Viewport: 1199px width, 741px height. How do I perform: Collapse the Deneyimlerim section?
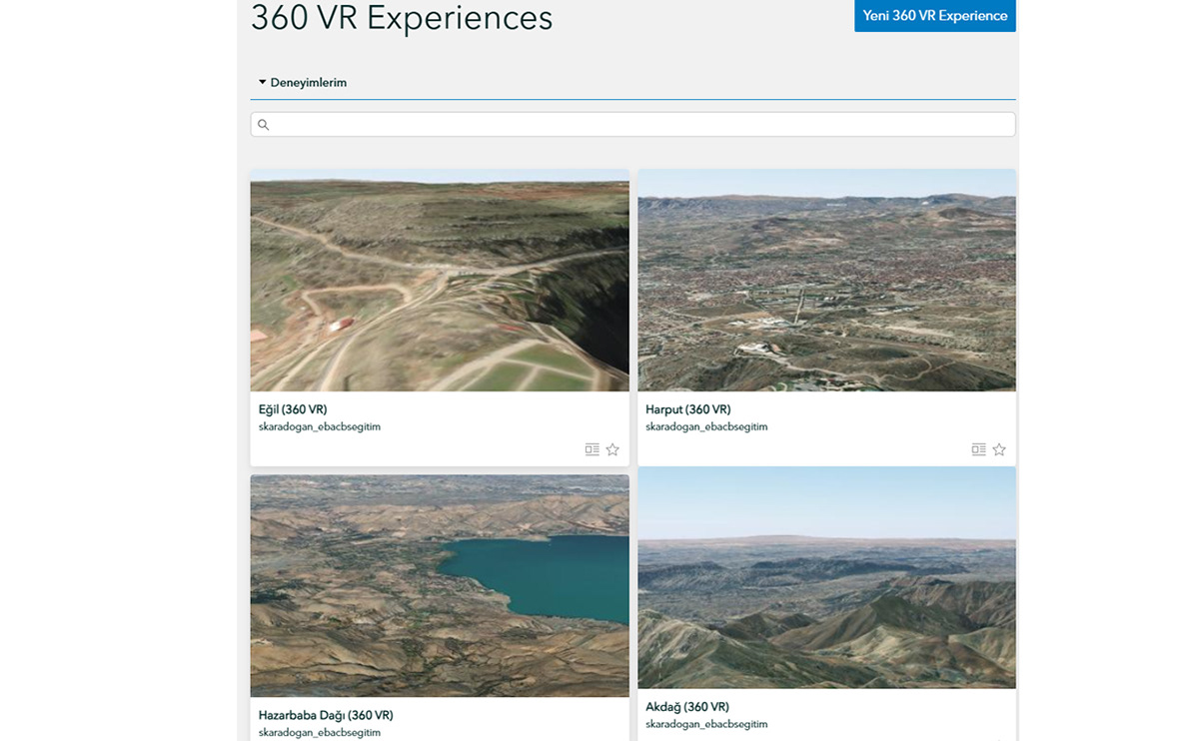click(x=303, y=83)
